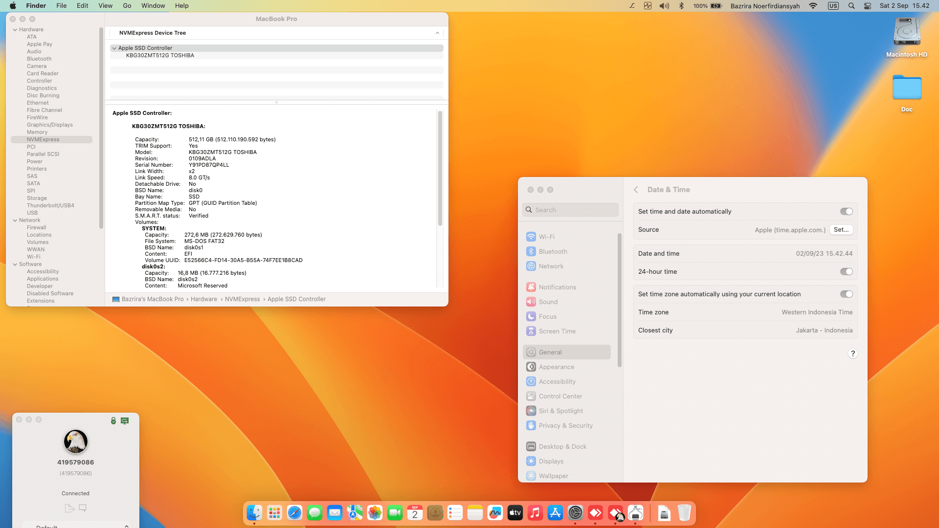Collapse the NVMExpress Device Tree header chevron
This screenshot has width=939, height=528.
tap(437, 33)
